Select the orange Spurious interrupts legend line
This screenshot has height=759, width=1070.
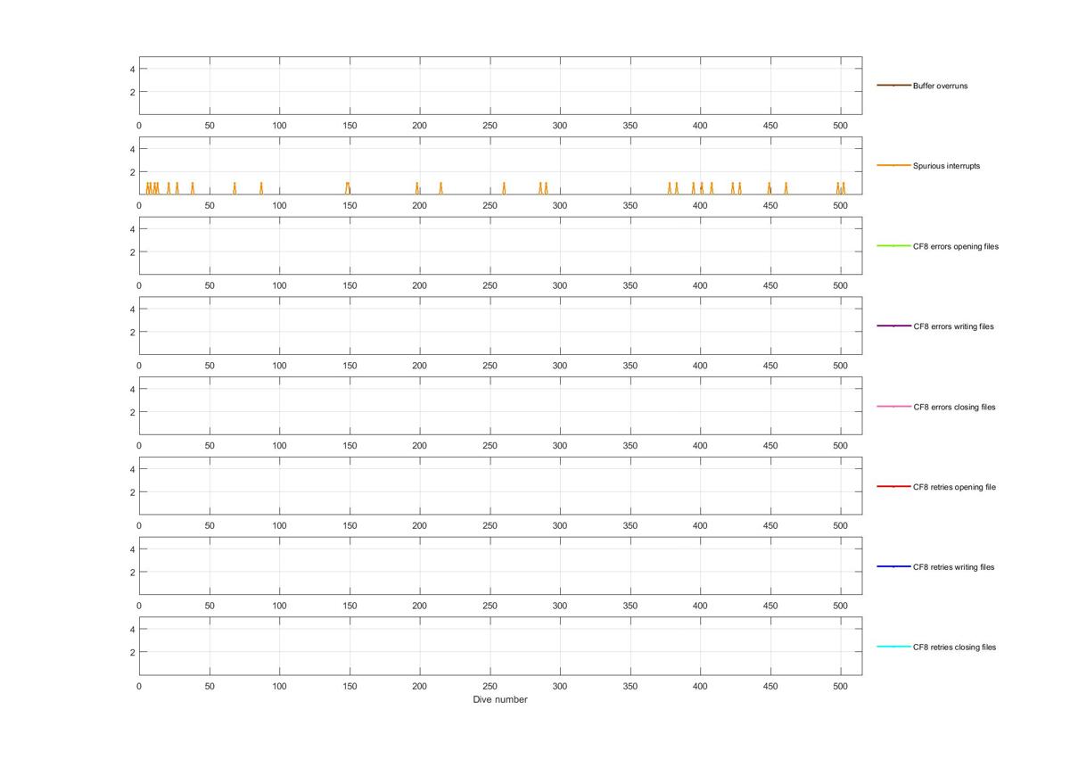[x=893, y=166]
